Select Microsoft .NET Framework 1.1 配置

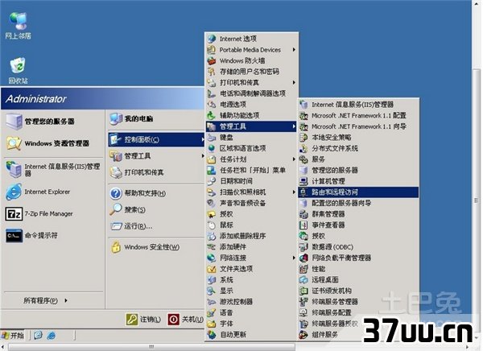[x=358, y=115]
